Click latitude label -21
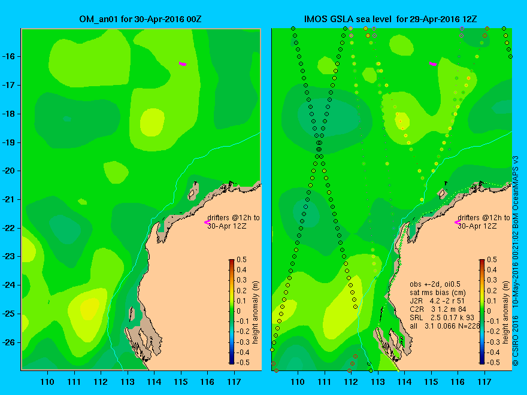527x395 pixels. tap(9, 199)
